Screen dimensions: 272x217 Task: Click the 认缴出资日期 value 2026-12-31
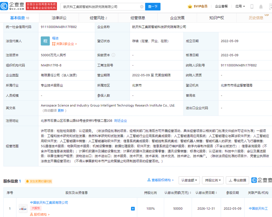pos(206,209)
